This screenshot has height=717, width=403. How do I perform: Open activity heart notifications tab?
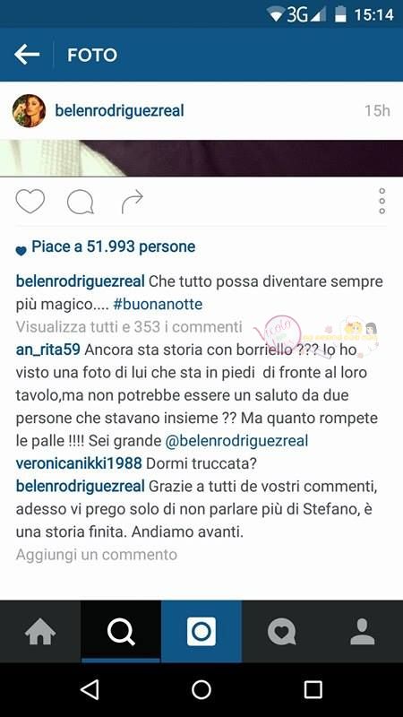click(x=281, y=632)
